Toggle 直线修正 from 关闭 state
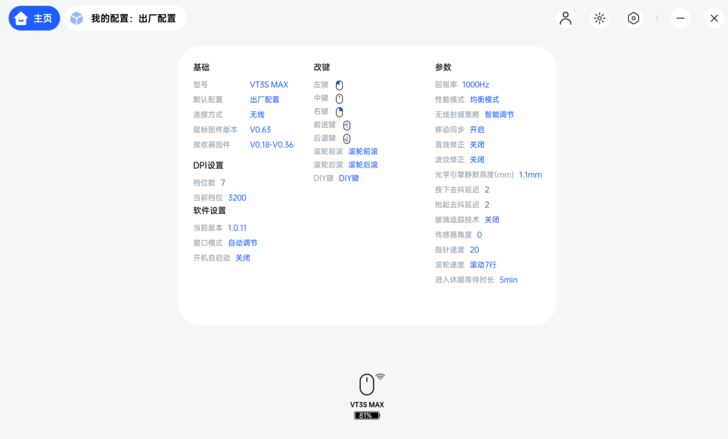This screenshot has width=728, height=439. (x=477, y=144)
